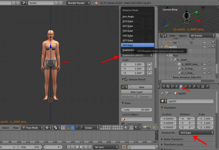Viewport: 219px width, 150px height.
Task: Jump to the last frame button
Action: 90,147
